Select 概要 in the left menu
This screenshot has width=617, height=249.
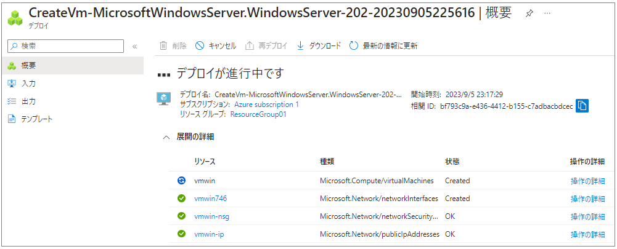(x=72, y=66)
